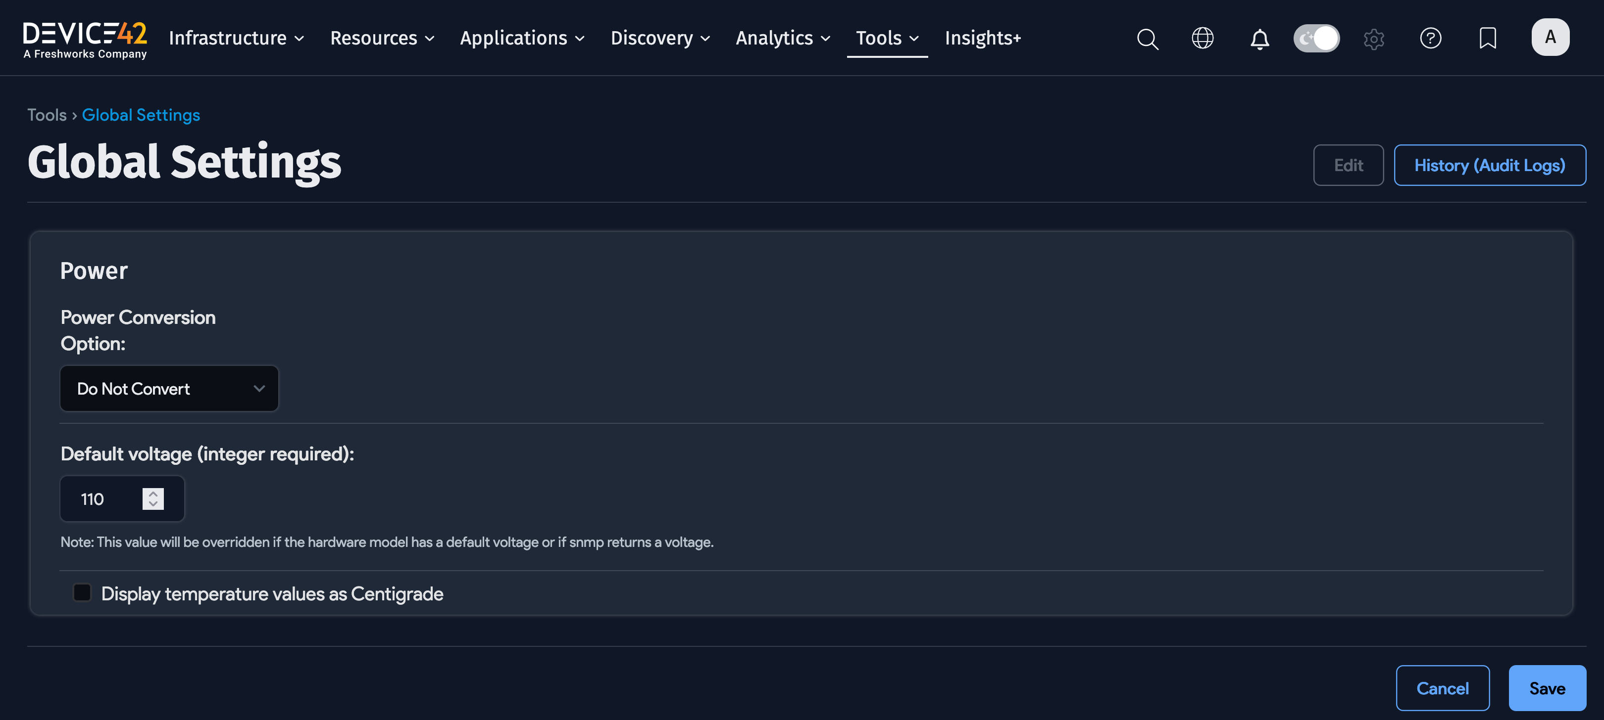Click the bookmark icon
Viewport: 1604px width, 720px height.
(x=1488, y=39)
